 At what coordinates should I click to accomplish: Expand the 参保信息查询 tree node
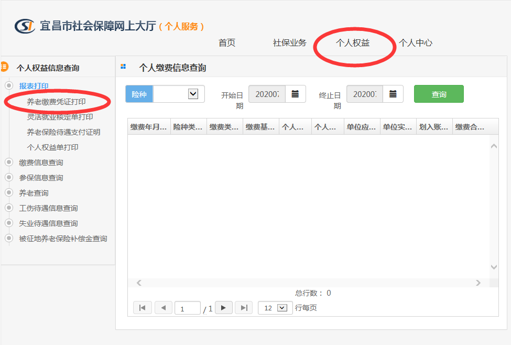(8, 178)
